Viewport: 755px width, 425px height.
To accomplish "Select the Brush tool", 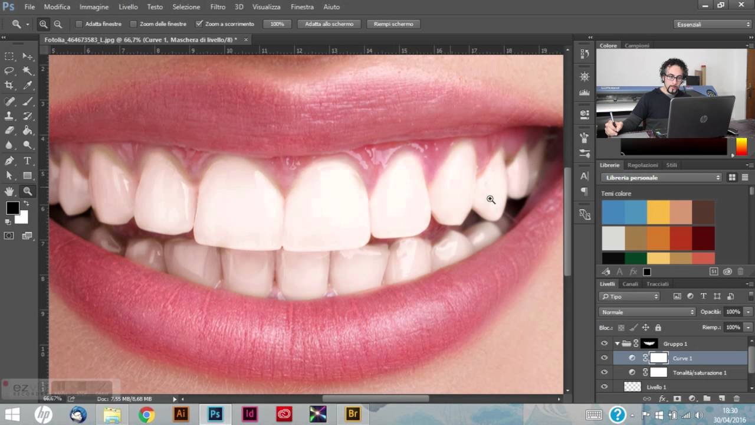I will pyautogui.click(x=28, y=101).
